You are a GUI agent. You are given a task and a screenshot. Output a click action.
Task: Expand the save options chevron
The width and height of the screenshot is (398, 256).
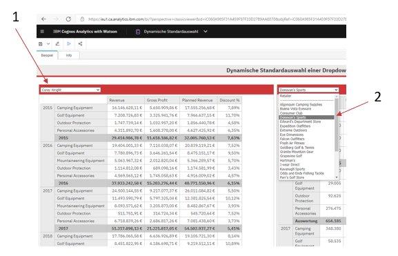tap(48, 44)
